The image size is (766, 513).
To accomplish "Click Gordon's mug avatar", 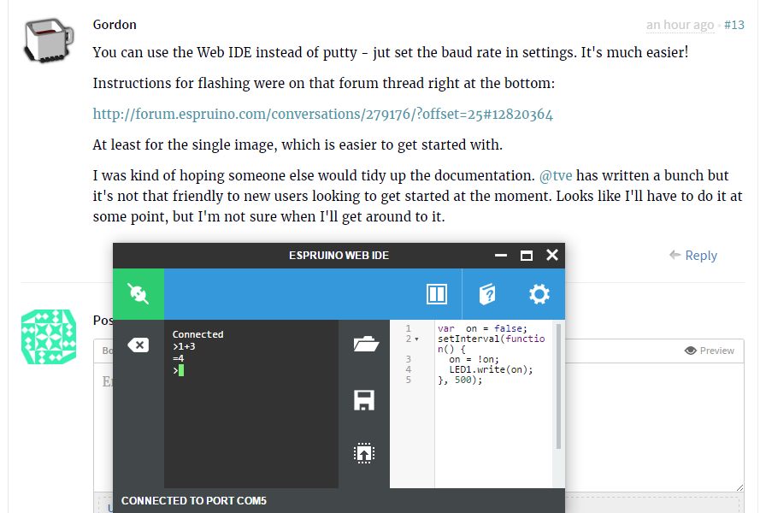I will click(49, 40).
